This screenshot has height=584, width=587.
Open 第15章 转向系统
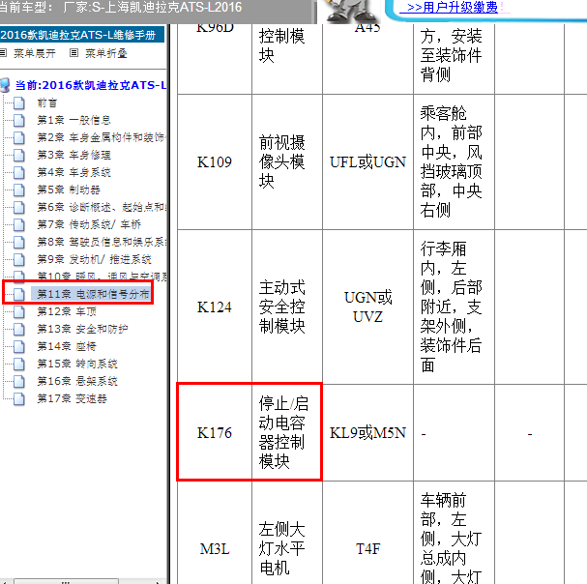coord(77,364)
